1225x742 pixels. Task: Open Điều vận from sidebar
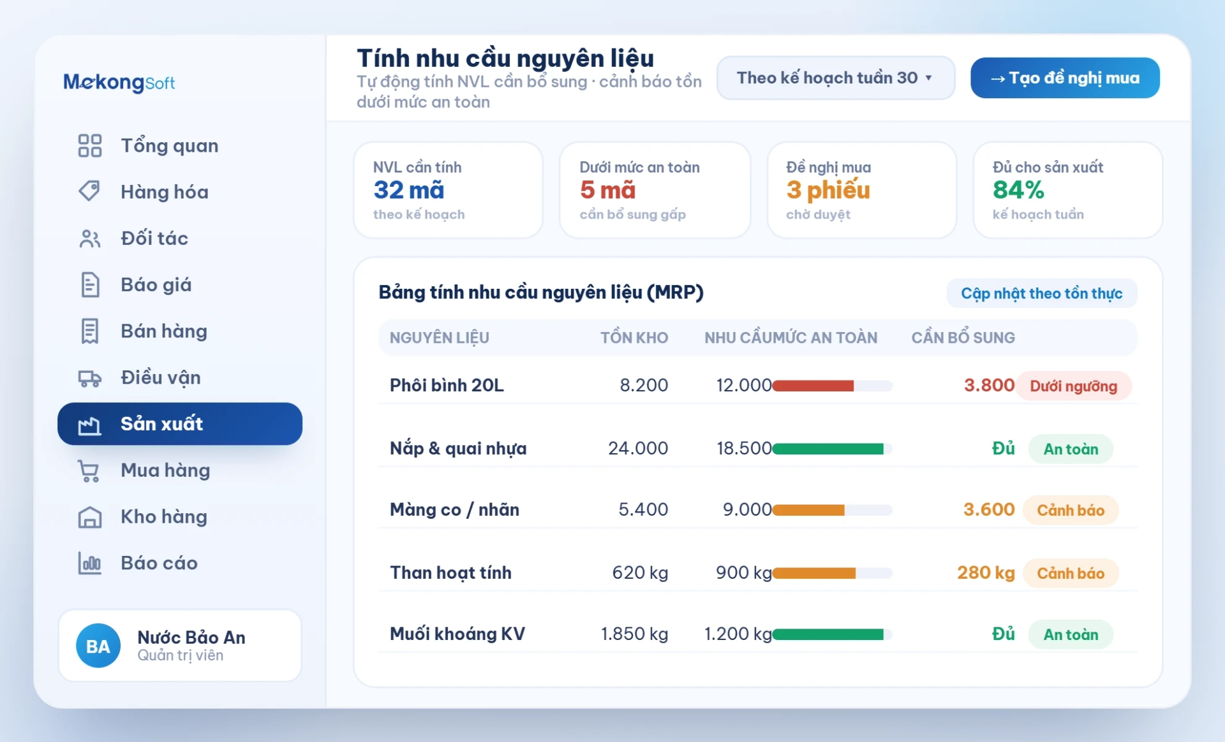[x=180, y=377]
